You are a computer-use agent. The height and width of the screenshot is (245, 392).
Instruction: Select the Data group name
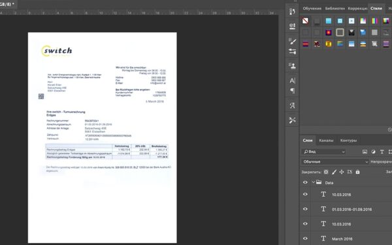tap(329, 183)
